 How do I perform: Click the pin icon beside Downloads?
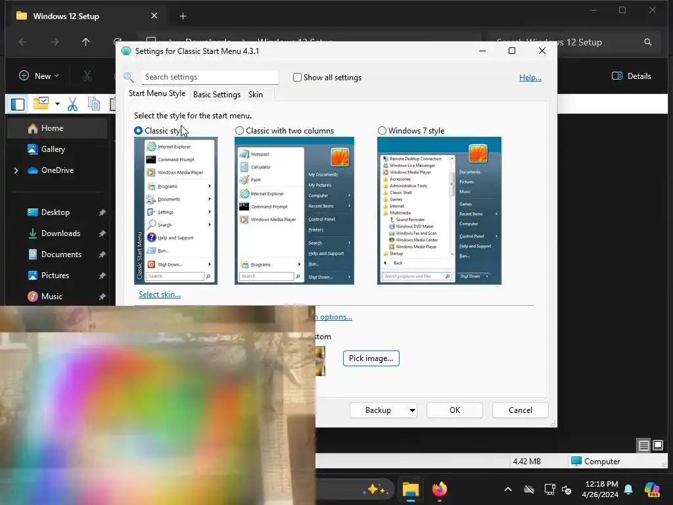[102, 233]
